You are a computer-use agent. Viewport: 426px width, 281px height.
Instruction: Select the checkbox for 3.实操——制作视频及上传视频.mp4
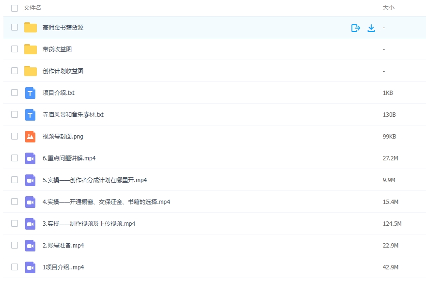pos(15,223)
